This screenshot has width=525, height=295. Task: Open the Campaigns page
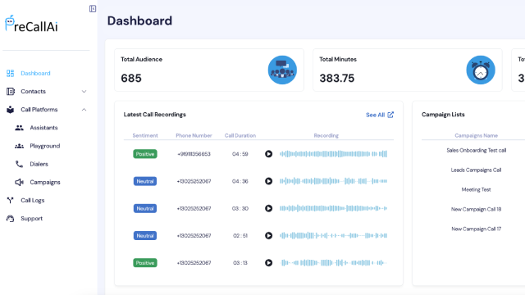click(x=45, y=182)
